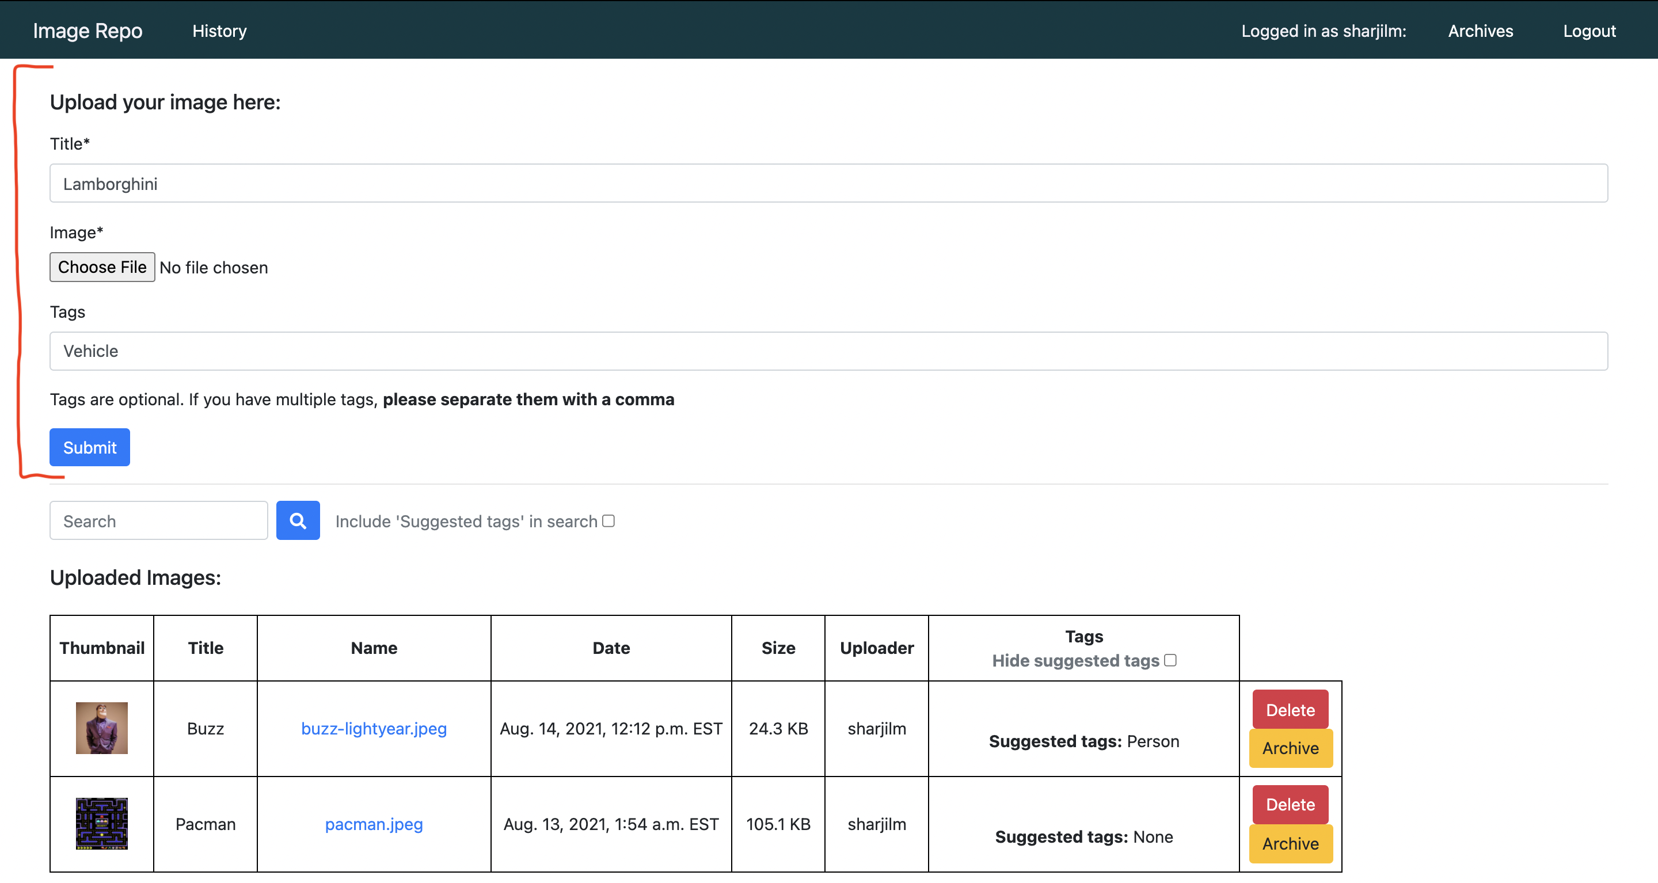Delete the Buzz image

tap(1290, 710)
